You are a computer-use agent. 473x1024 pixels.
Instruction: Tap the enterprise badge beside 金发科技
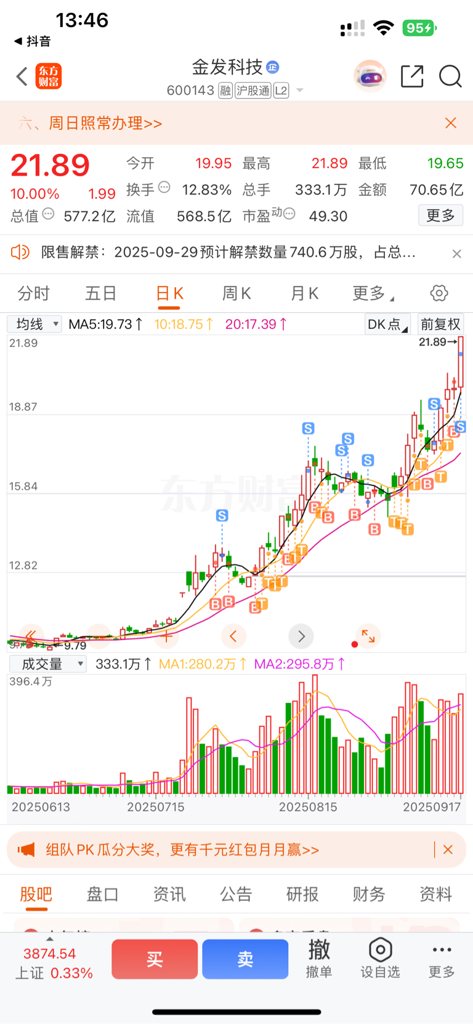click(x=273, y=67)
